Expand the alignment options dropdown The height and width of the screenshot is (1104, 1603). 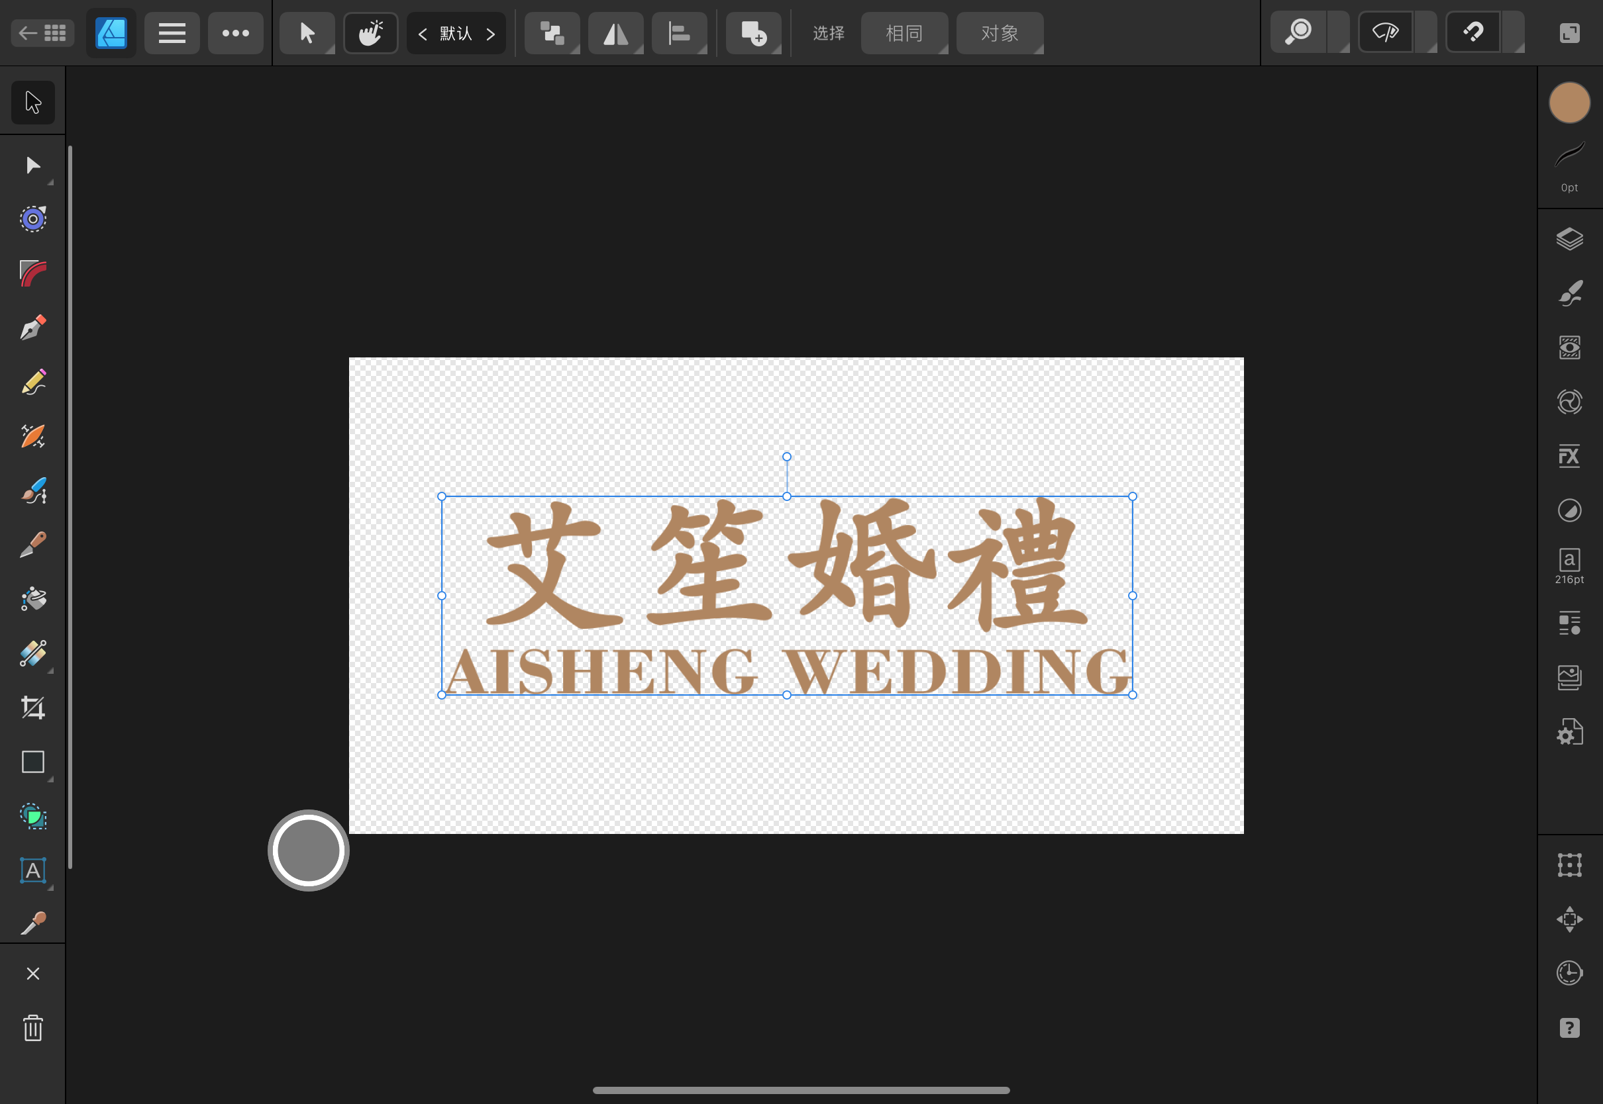point(679,32)
